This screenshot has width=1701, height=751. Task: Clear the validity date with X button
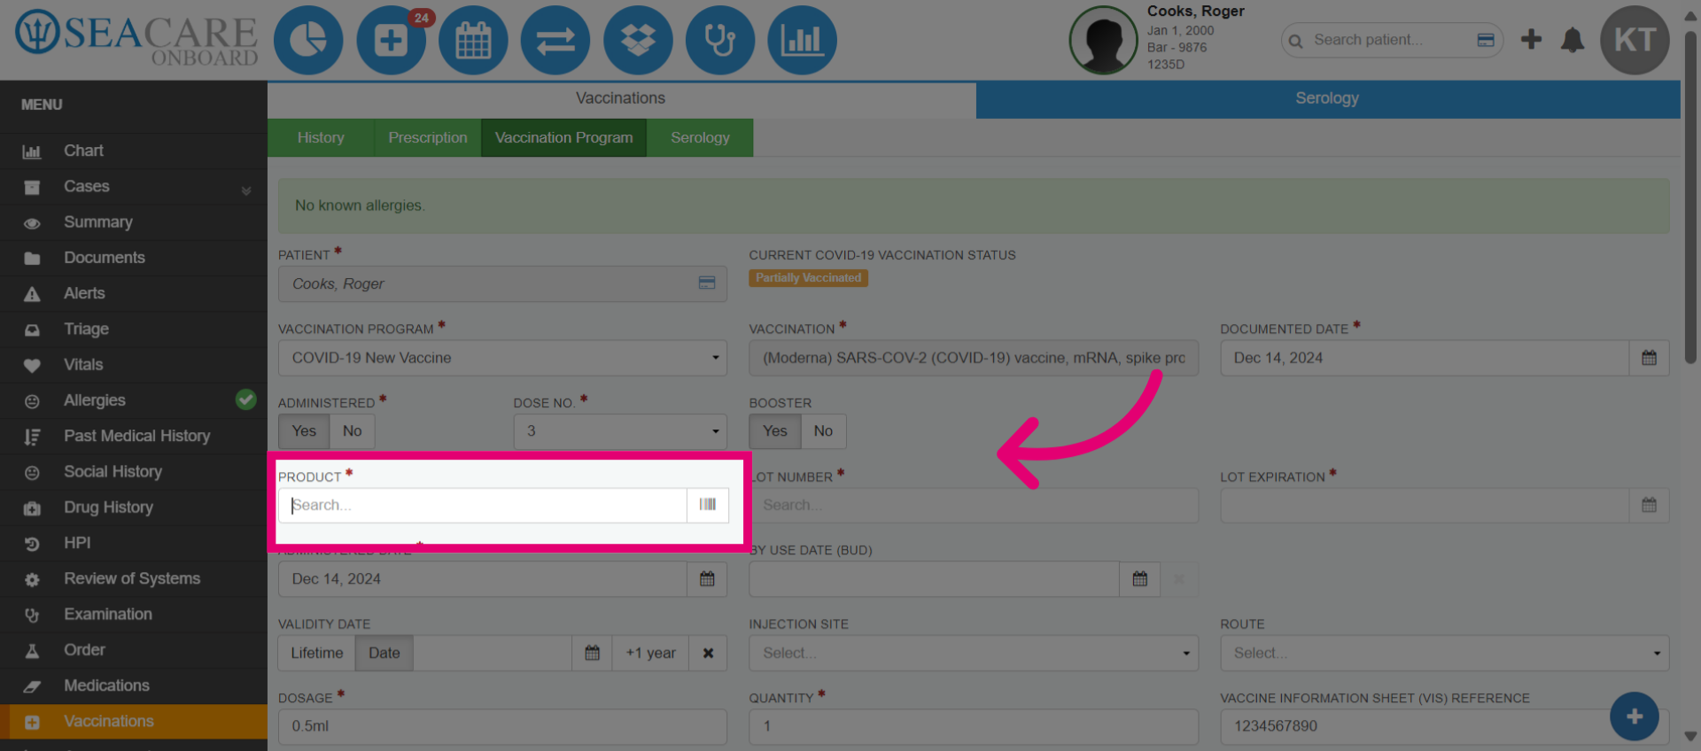coord(708,653)
